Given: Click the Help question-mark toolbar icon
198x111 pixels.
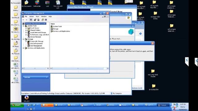Looking at the screenshot, I should tap(43, 20).
